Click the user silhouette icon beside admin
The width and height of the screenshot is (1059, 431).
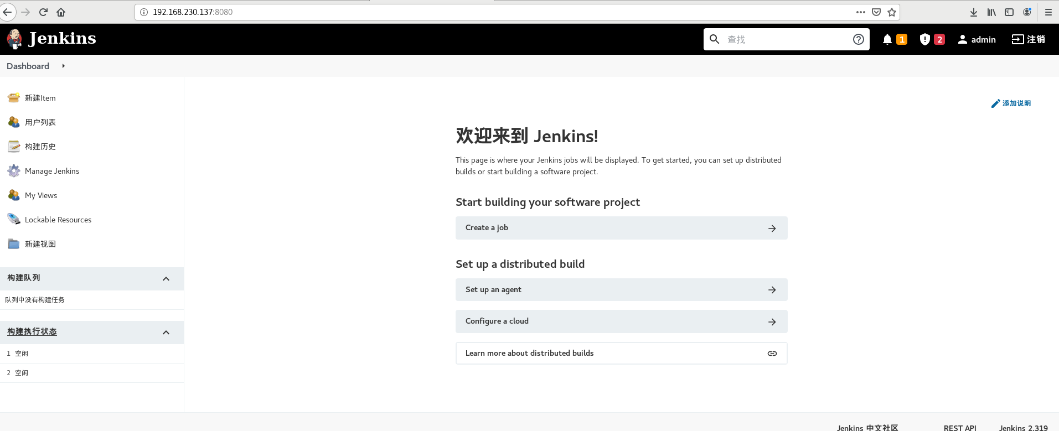(x=963, y=39)
